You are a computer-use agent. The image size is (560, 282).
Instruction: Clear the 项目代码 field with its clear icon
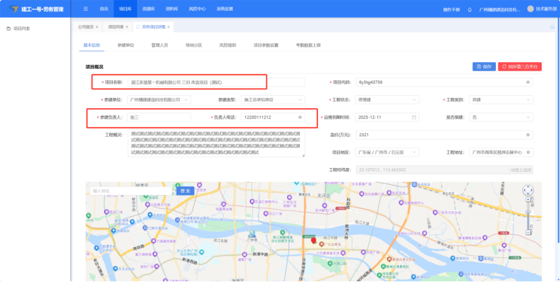click(x=528, y=82)
